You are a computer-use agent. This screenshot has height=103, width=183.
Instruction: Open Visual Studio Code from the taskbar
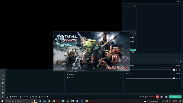[82, 101]
